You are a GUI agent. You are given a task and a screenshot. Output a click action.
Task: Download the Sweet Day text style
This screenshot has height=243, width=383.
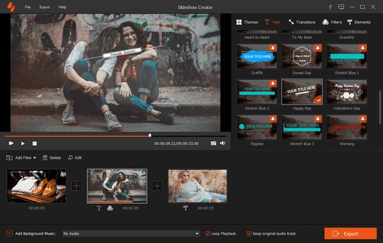click(318, 48)
